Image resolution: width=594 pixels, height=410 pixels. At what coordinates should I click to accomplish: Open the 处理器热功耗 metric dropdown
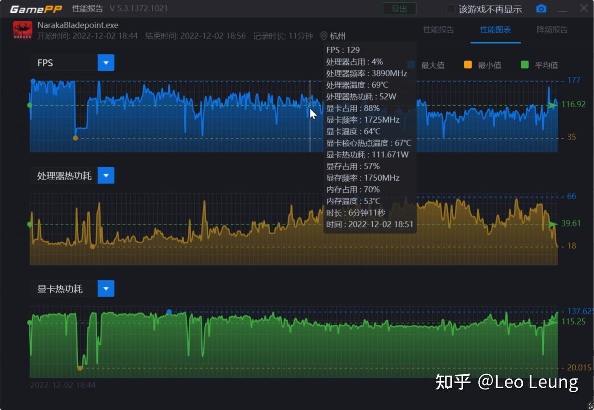(x=106, y=175)
